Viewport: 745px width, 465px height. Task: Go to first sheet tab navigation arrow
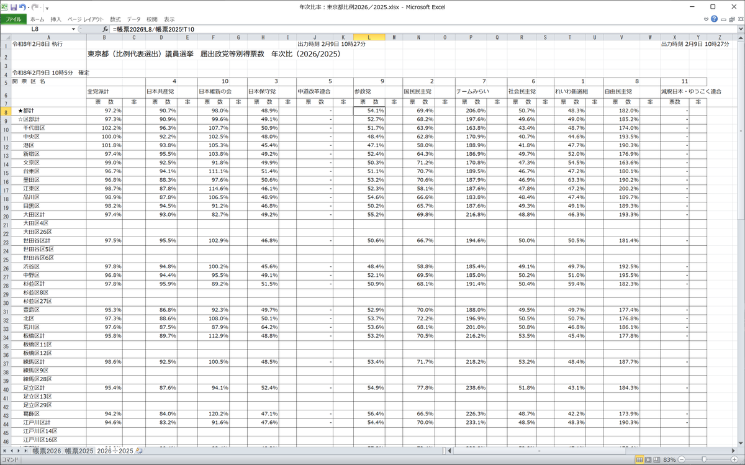5,450
